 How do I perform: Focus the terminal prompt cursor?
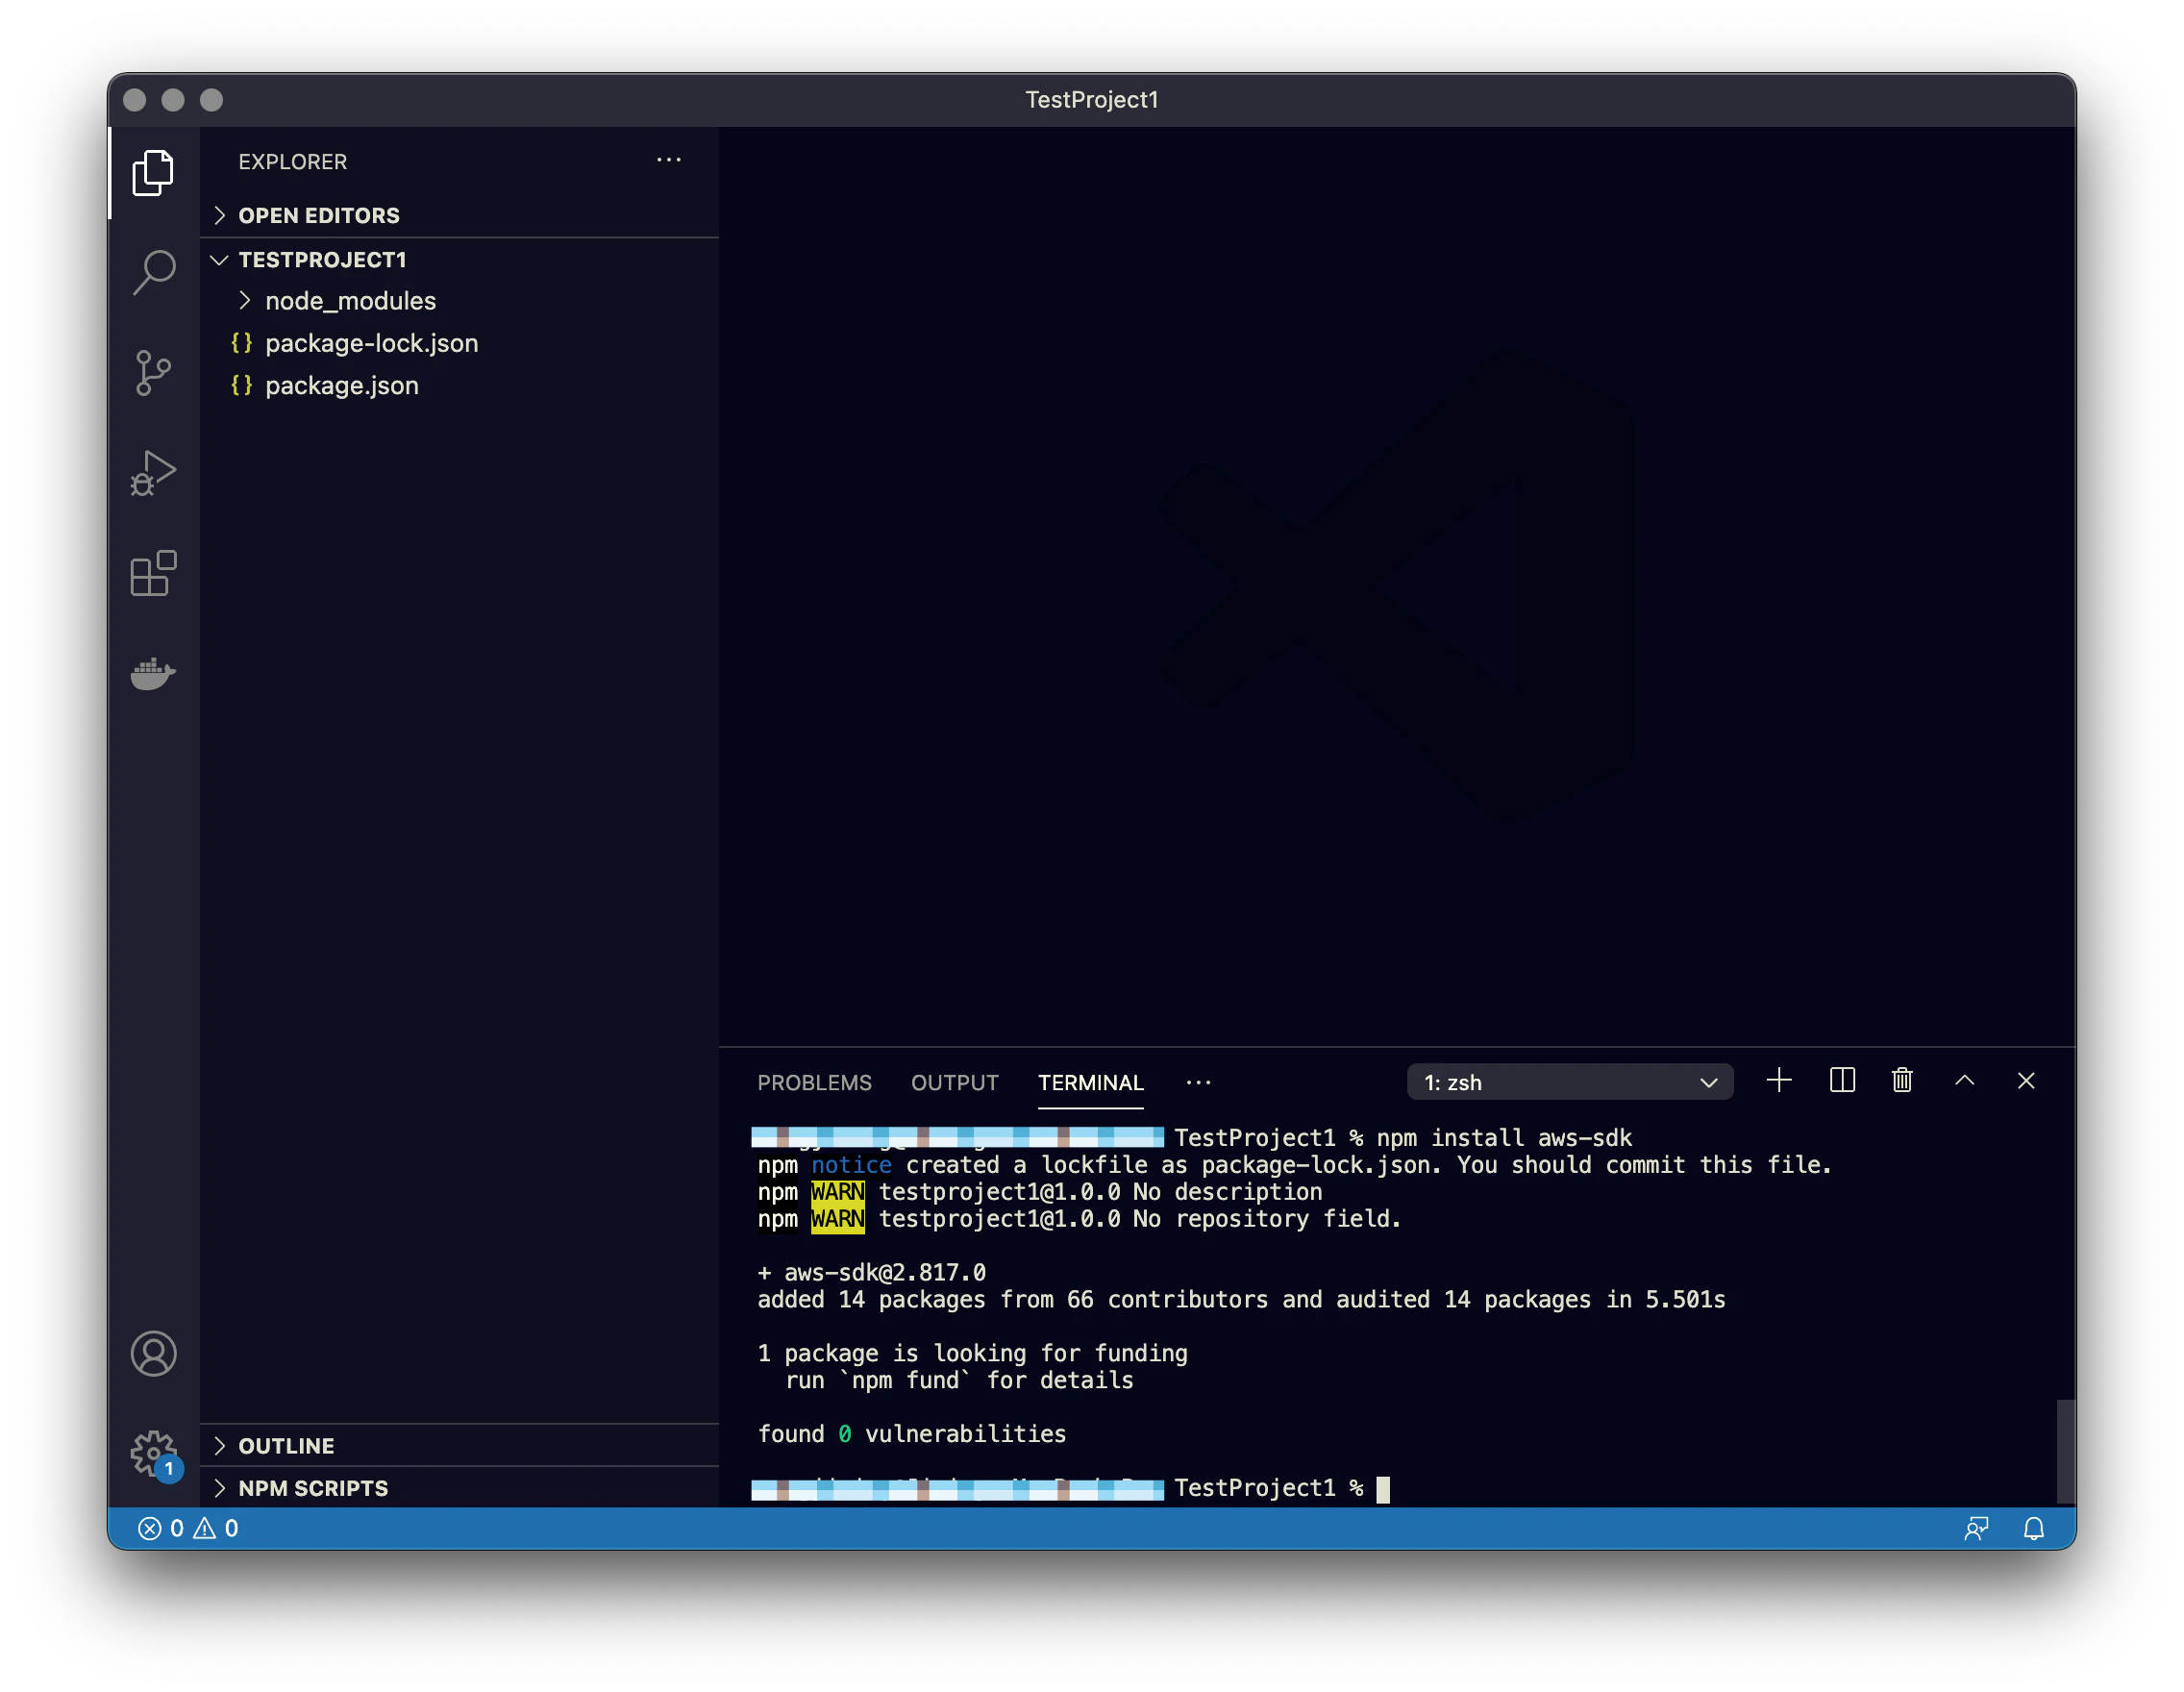pyautogui.click(x=1382, y=1489)
